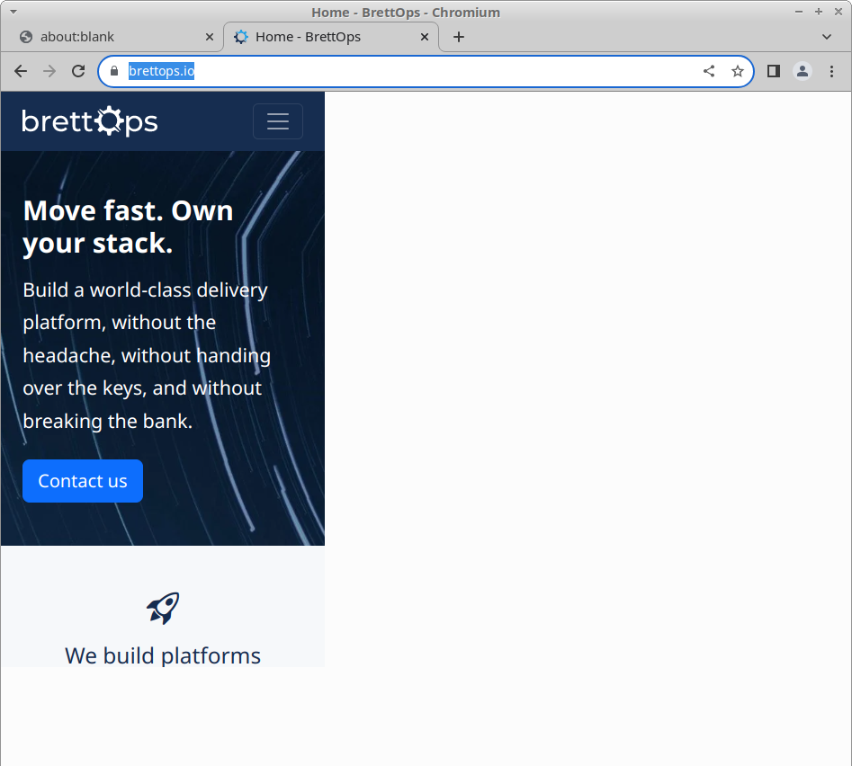Share this page via share icon

click(x=709, y=71)
